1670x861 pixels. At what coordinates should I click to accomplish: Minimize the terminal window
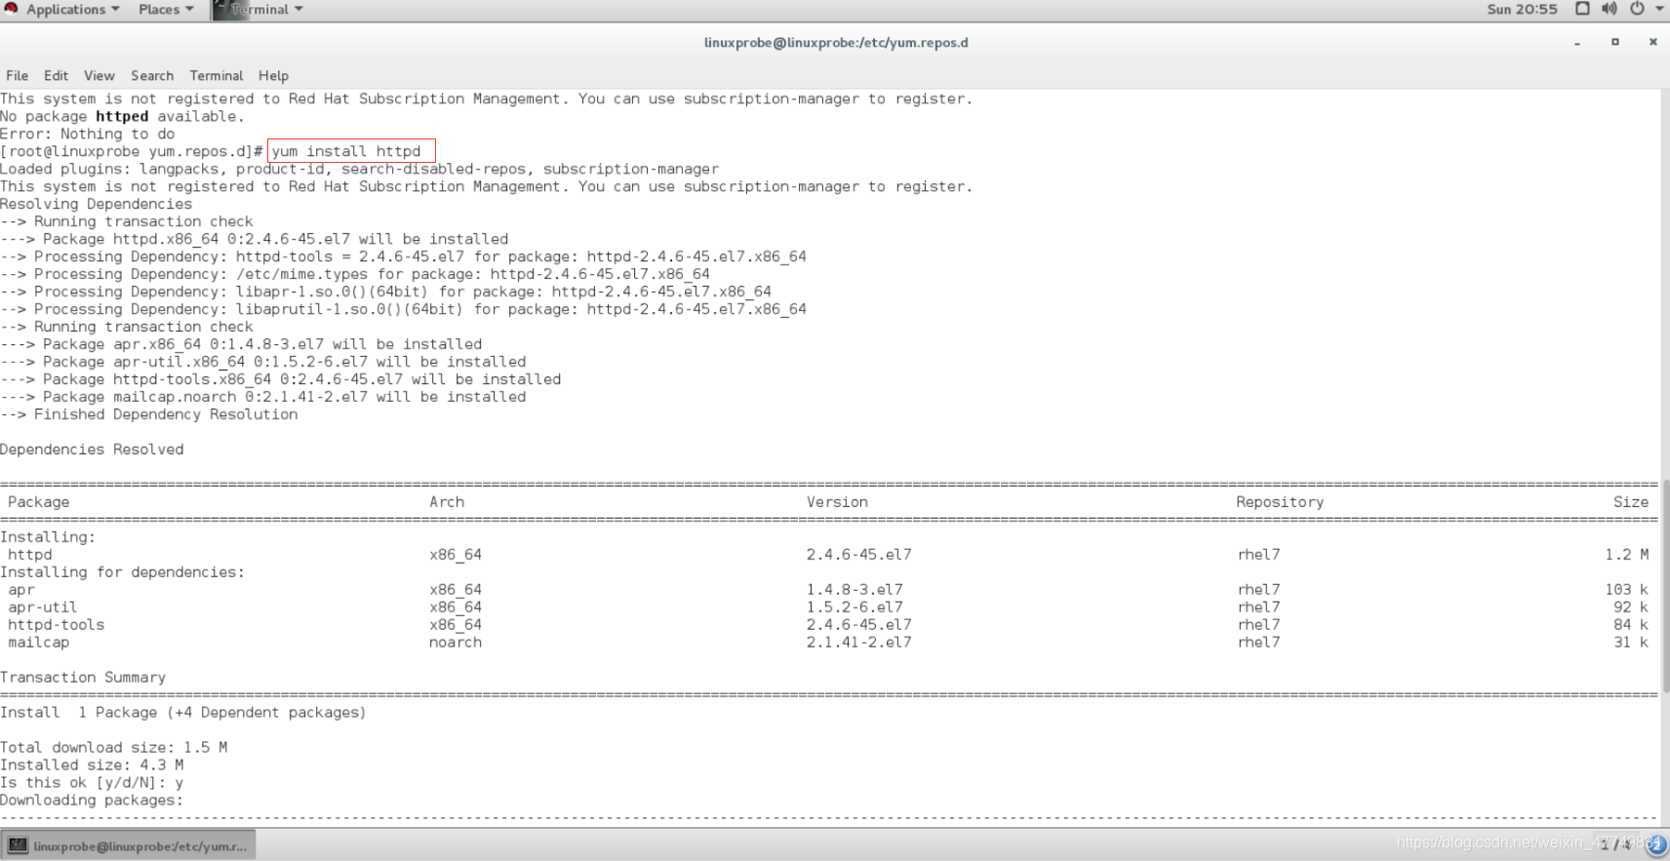(1577, 43)
